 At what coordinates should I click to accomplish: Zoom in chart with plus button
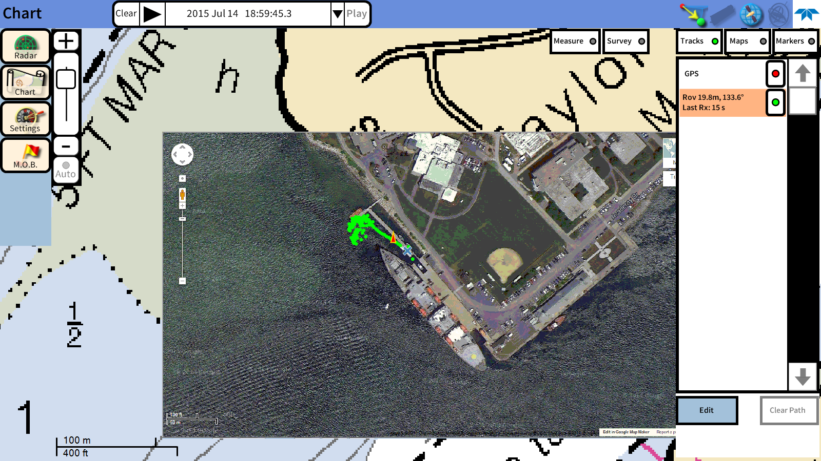tap(66, 41)
